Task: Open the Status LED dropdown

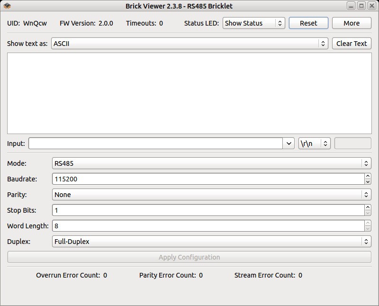Action: pyautogui.click(x=253, y=23)
